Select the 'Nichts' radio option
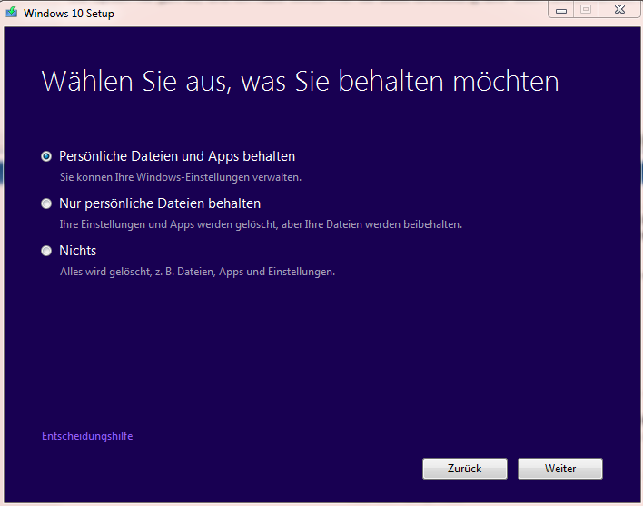The height and width of the screenshot is (506, 643). [x=46, y=251]
